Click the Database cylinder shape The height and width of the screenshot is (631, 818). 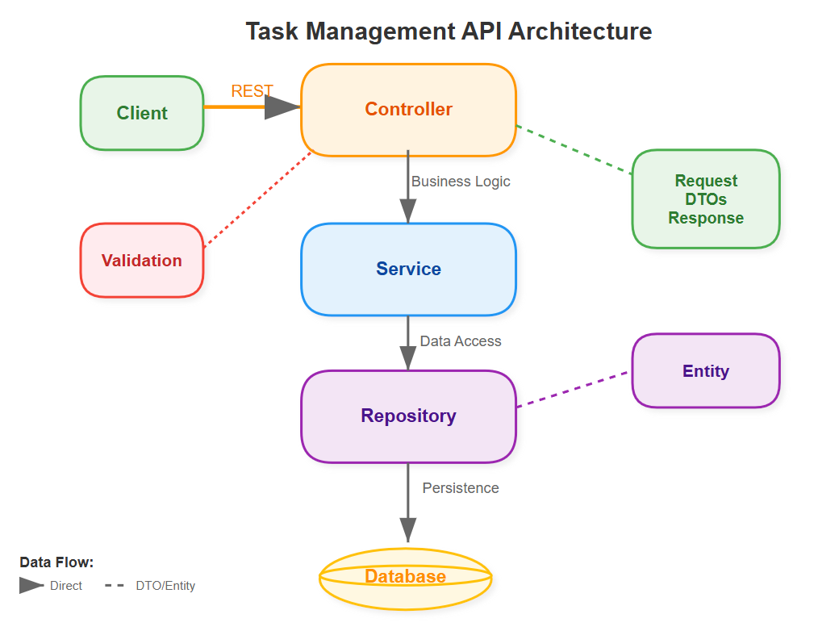[405, 579]
